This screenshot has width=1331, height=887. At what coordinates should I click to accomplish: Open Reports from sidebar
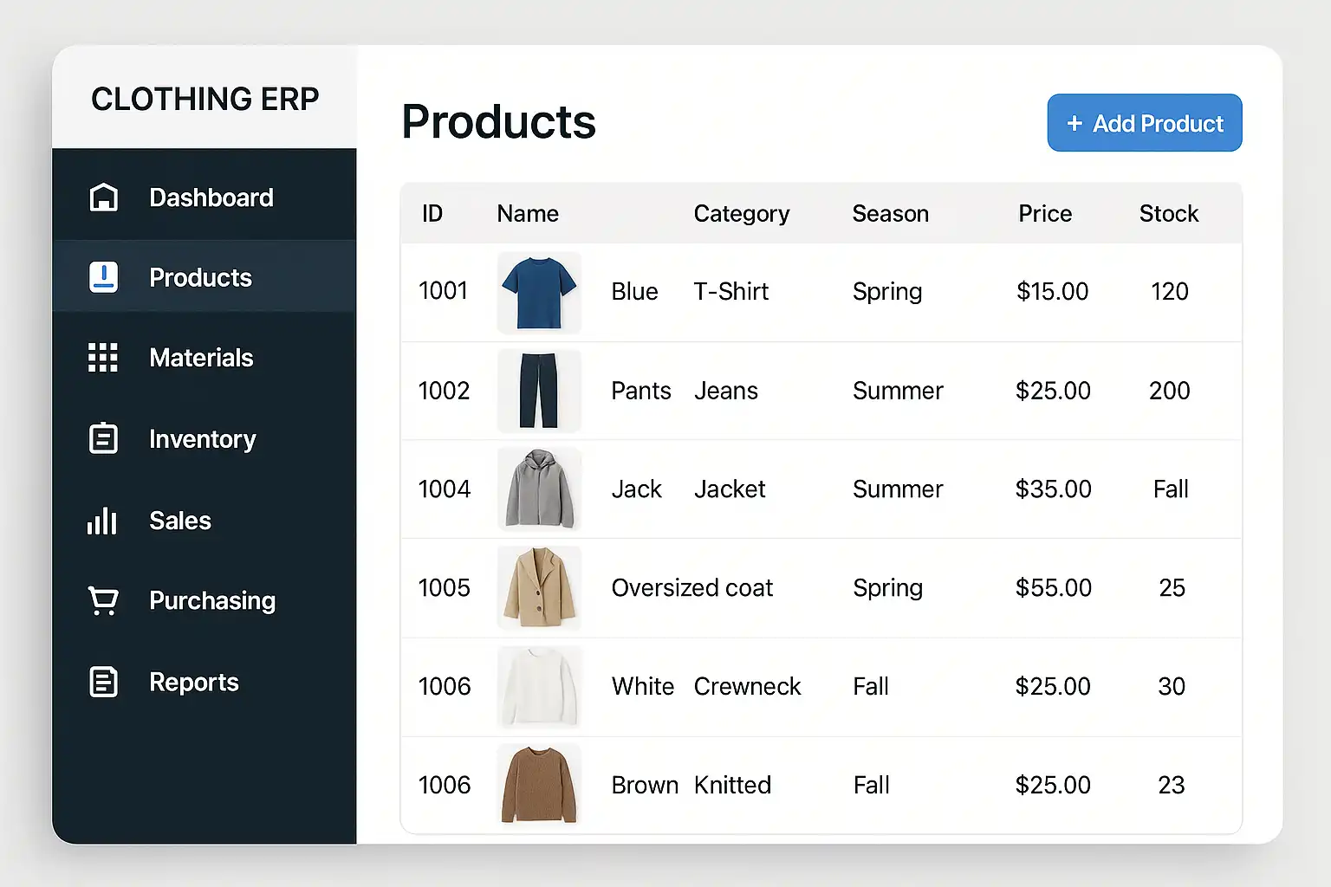coord(205,682)
